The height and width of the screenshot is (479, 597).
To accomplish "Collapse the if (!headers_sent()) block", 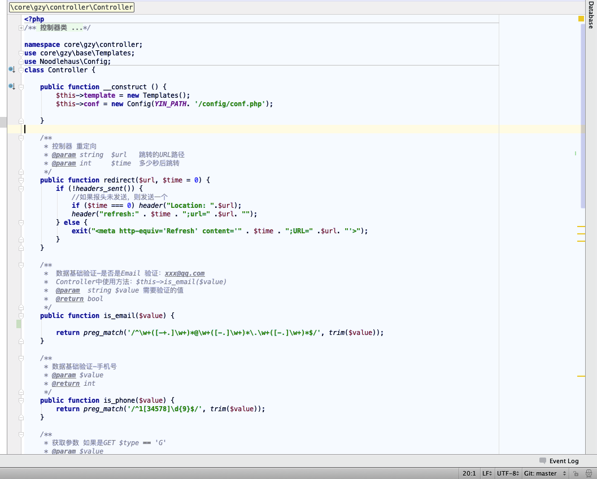I will coord(21,189).
